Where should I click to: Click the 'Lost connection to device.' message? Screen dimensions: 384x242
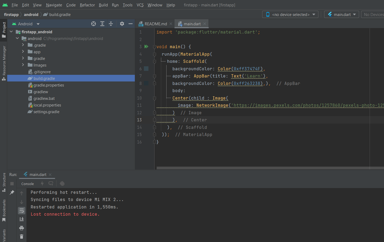tap(65, 214)
